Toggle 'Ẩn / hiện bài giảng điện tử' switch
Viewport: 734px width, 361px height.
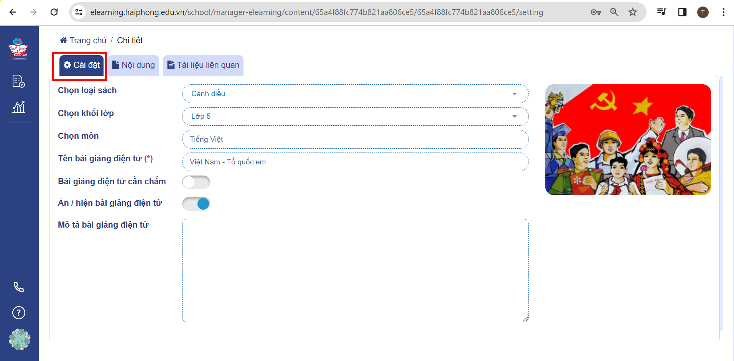[x=196, y=204]
